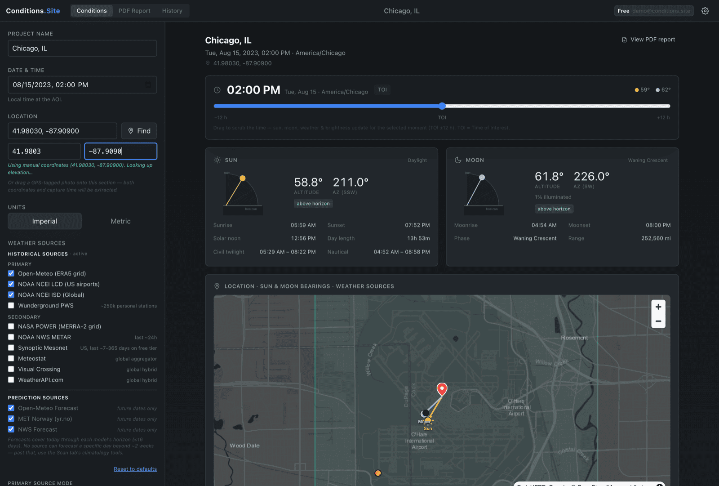Click the red location pin on map

click(x=442, y=389)
